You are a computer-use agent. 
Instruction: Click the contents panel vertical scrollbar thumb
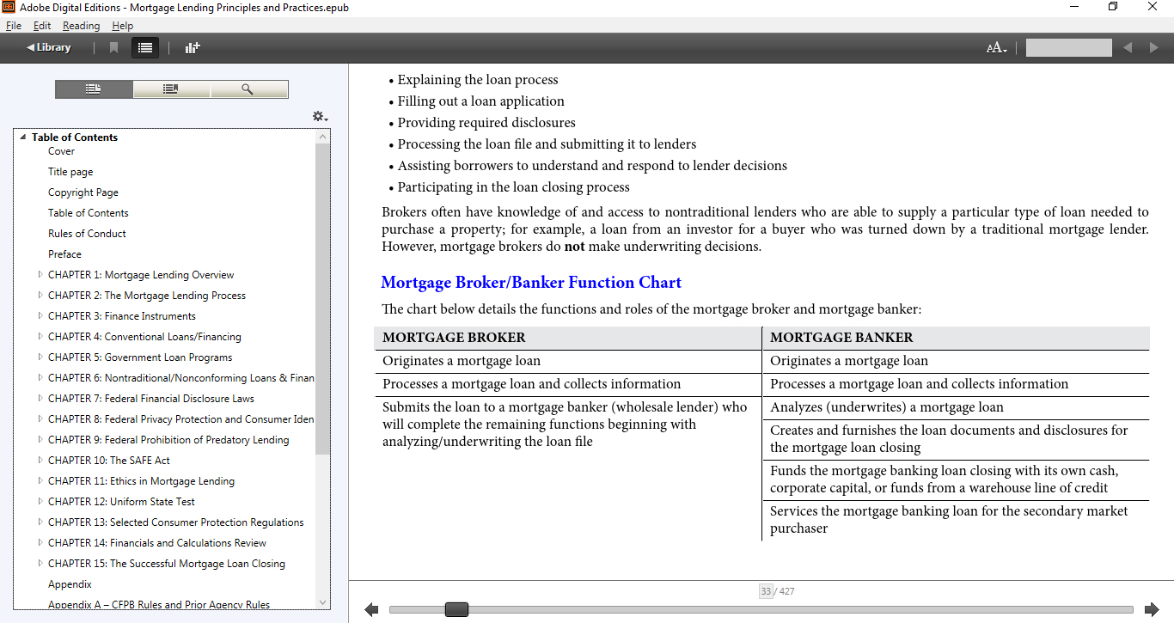[322, 299]
